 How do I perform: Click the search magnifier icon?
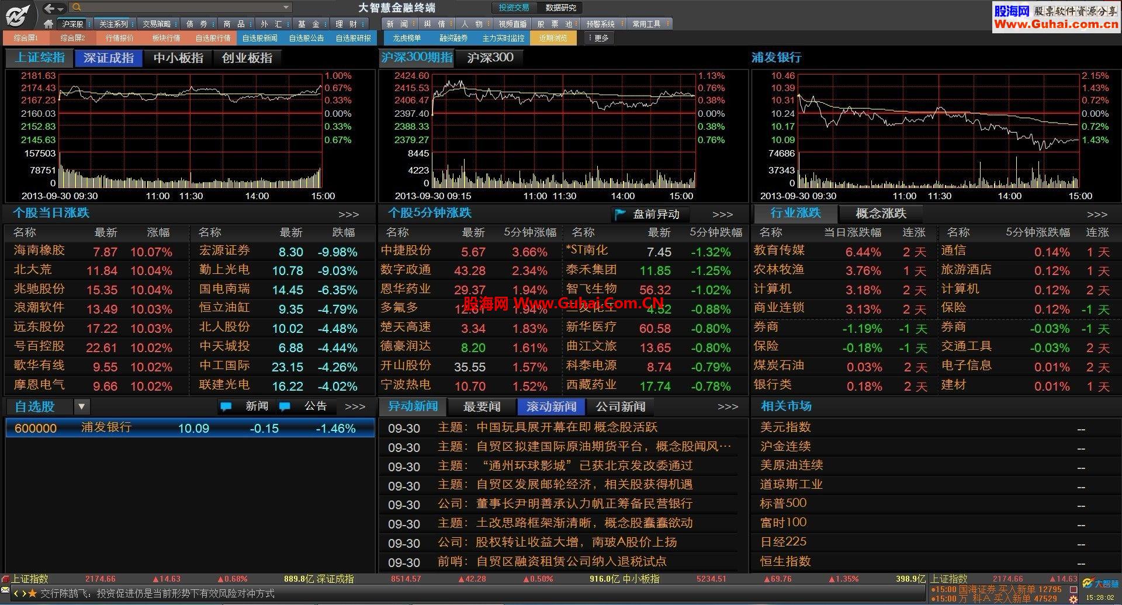click(77, 8)
